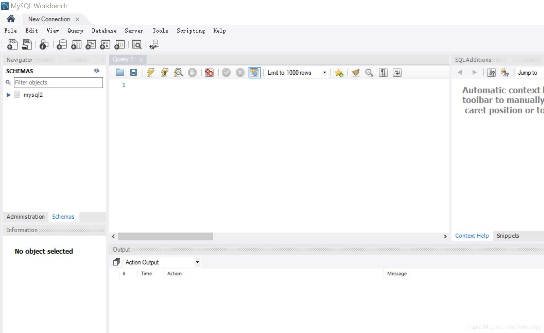Click the Filter objects search field
Image resolution: width=544 pixels, height=333 pixels.
pos(58,83)
